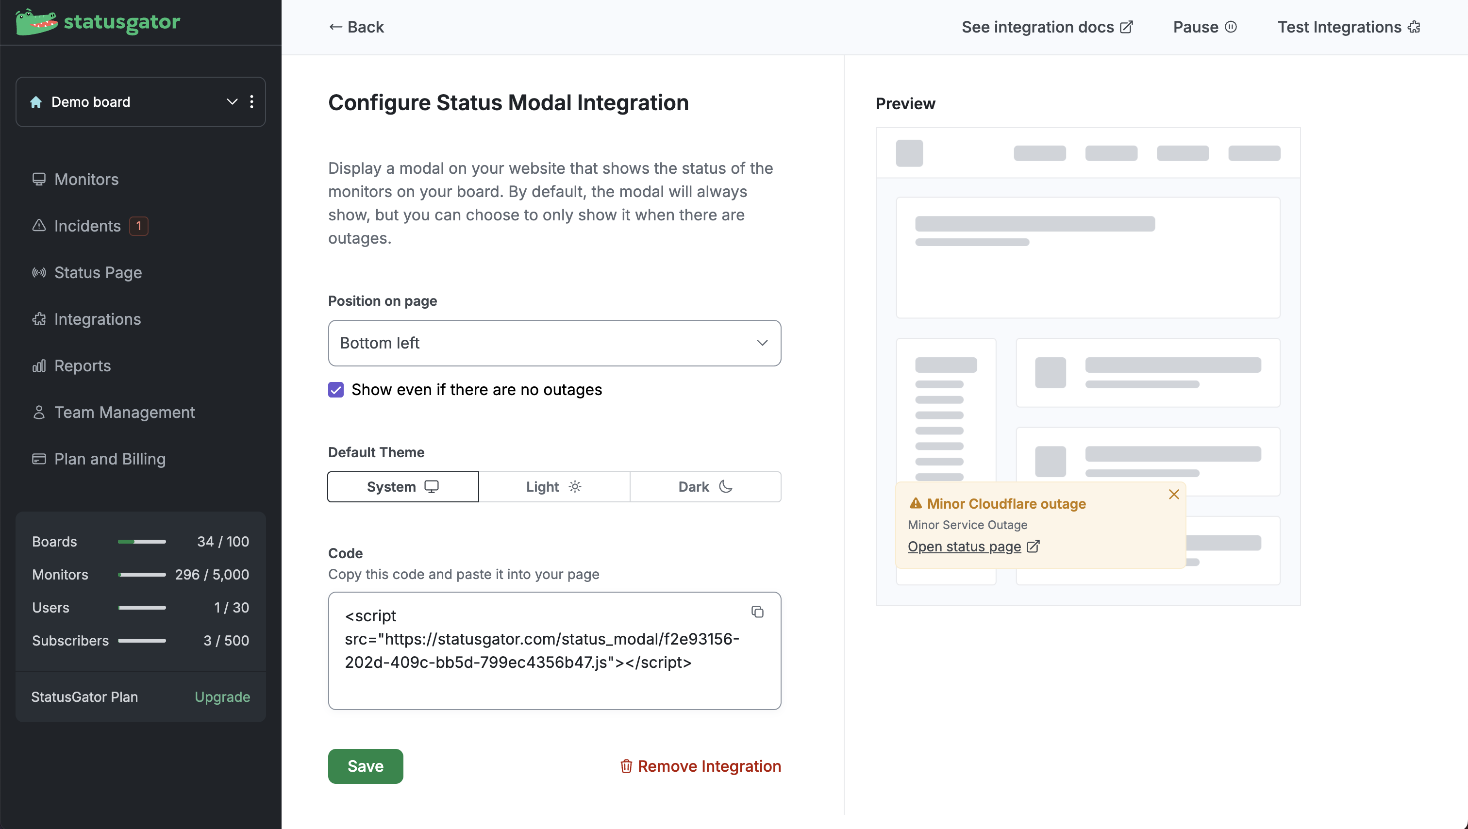
Task: Close the Minor Cloudflare outage preview modal
Action: (x=1173, y=495)
